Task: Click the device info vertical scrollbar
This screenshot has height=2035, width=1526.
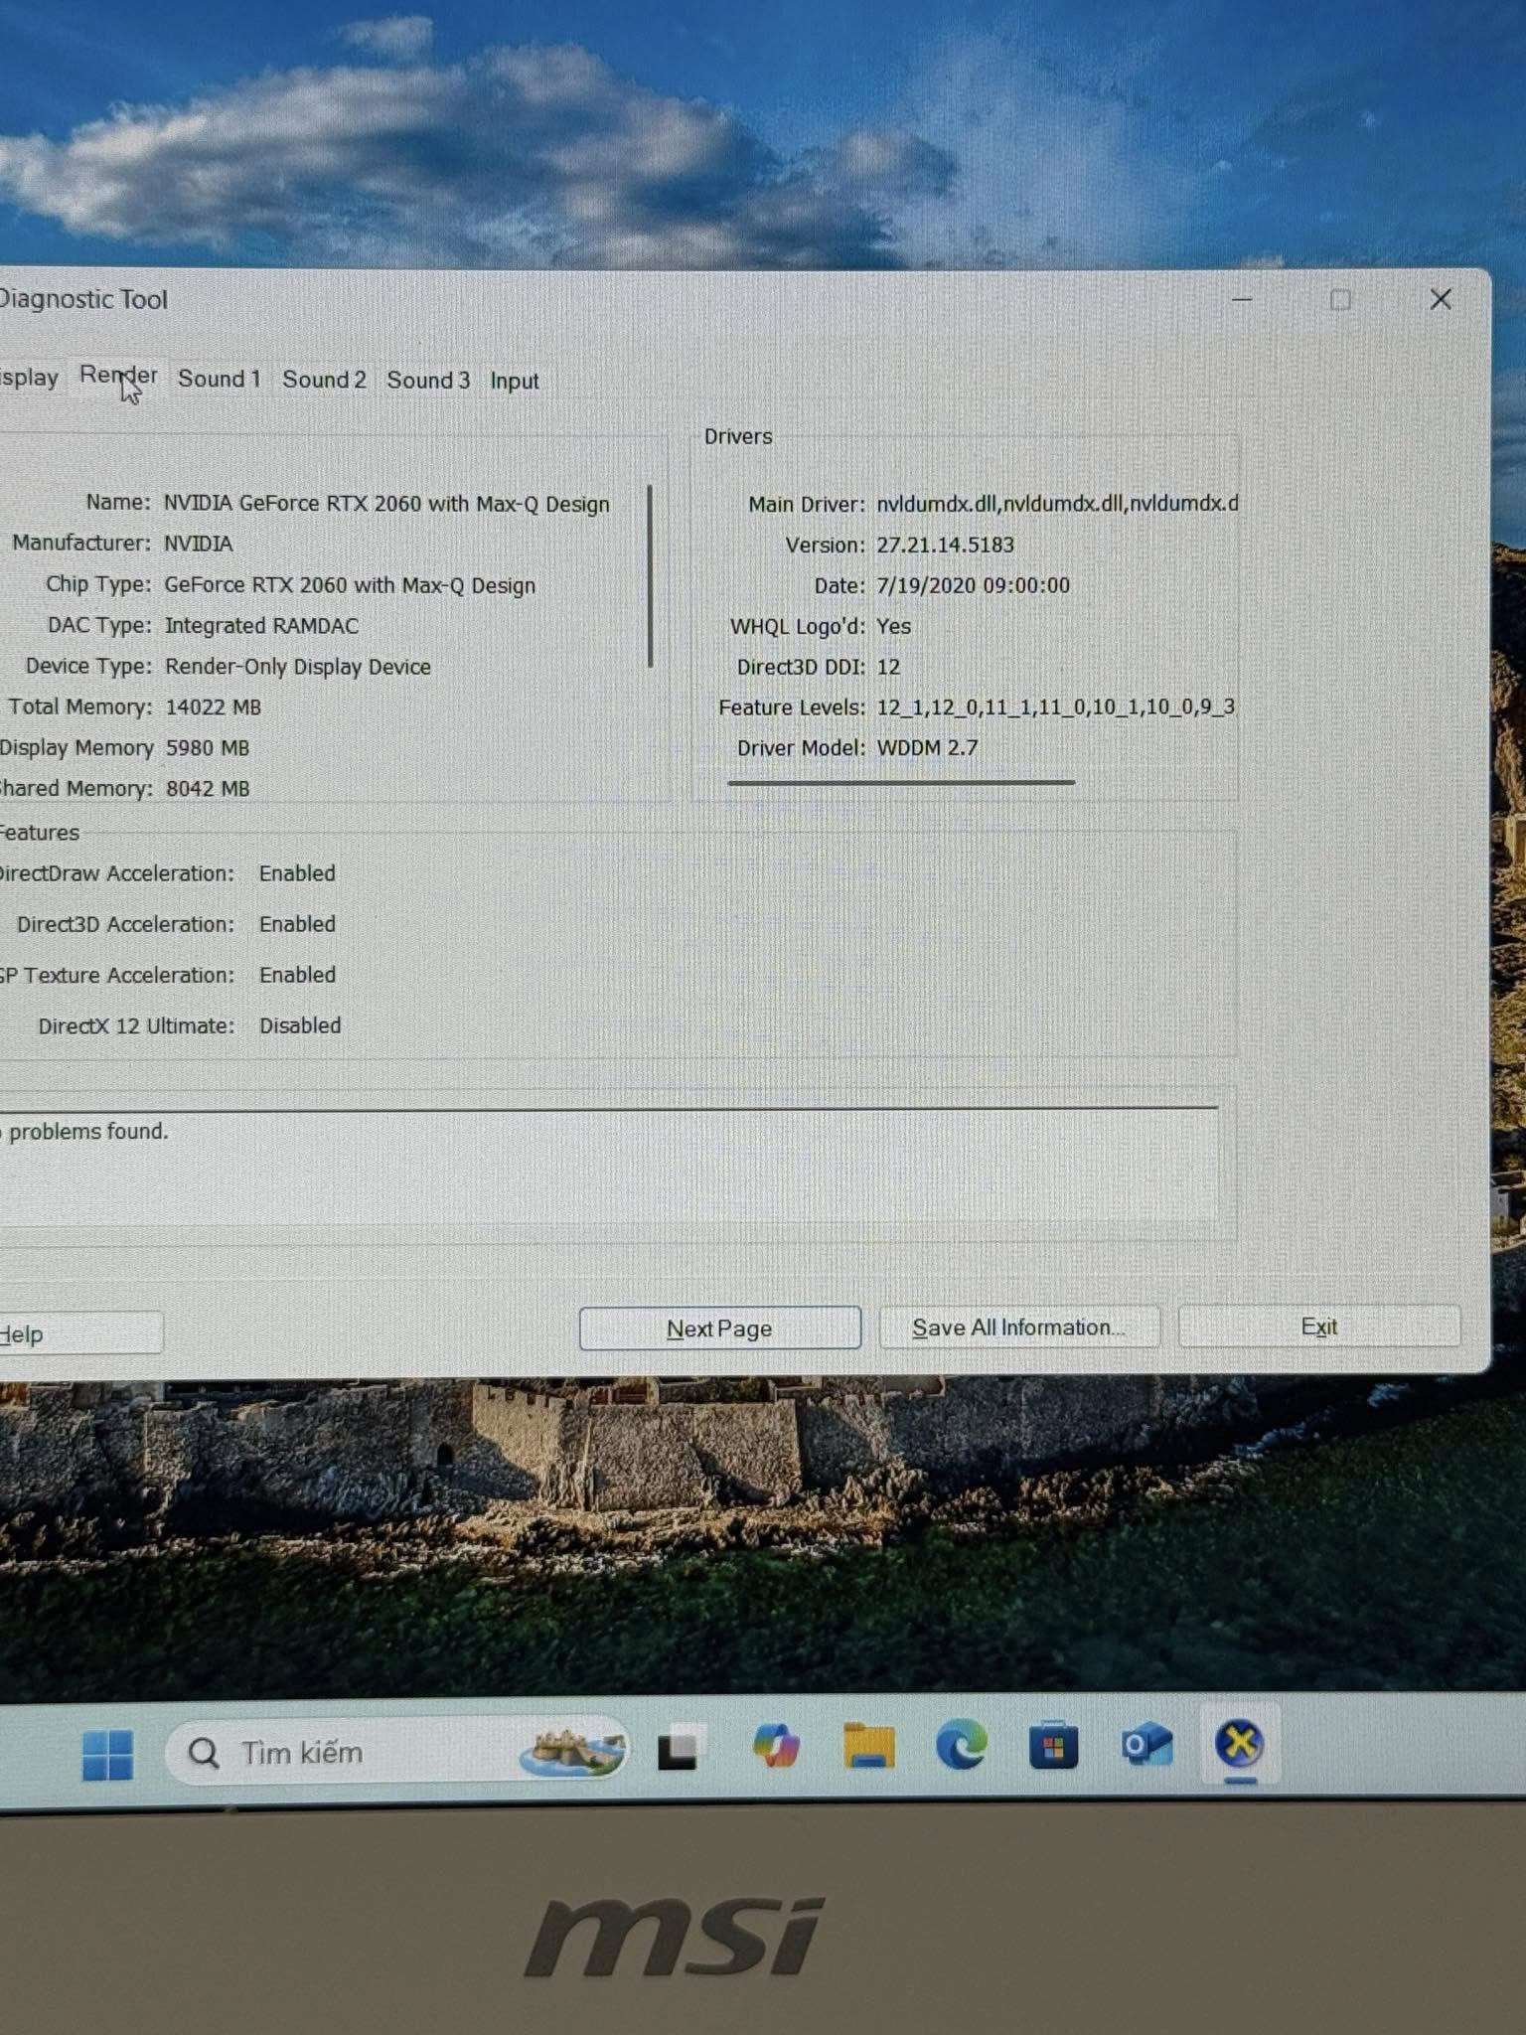Action: [650, 576]
